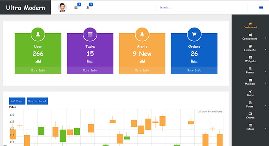269x146 pixels.
Task: Click the bar chart icon on User card
Action: coord(38,61)
